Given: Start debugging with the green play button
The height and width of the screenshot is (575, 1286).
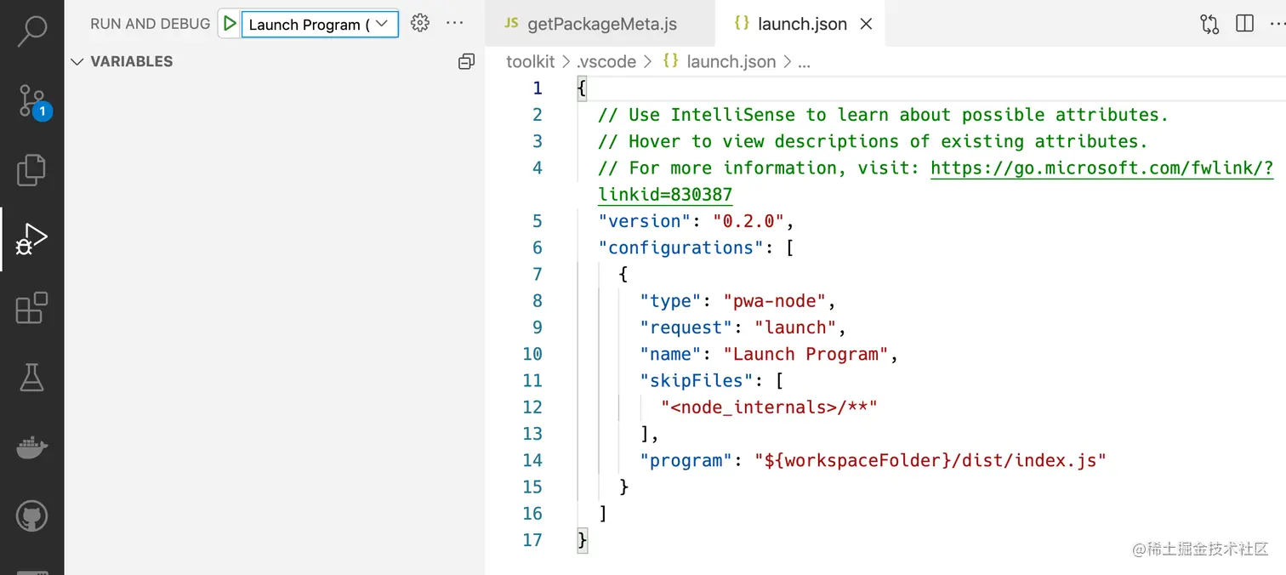Looking at the screenshot, I should [x=228, y=23].
